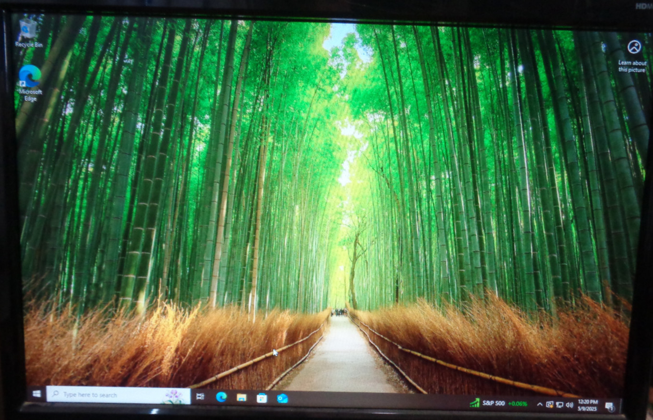This screenshot has width=653, height=420.
Task: Select the Recycle Bin desktop icon
Action: click(x=28, y=33)
